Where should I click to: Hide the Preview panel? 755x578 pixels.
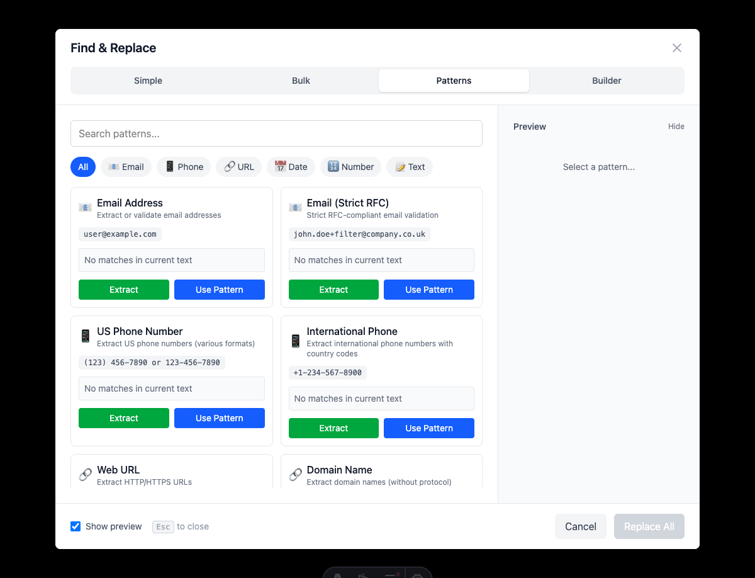tap(676, 127)
